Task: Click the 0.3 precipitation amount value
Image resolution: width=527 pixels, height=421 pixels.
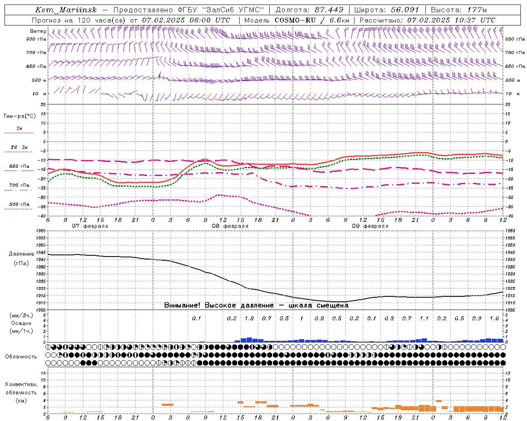Action: pyautogui.click(x=389, y=319)
